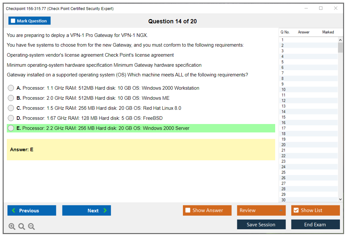348x238 pixels.
Task: Select answer A Windows 2000 Workstation
Action: [11, 88]
